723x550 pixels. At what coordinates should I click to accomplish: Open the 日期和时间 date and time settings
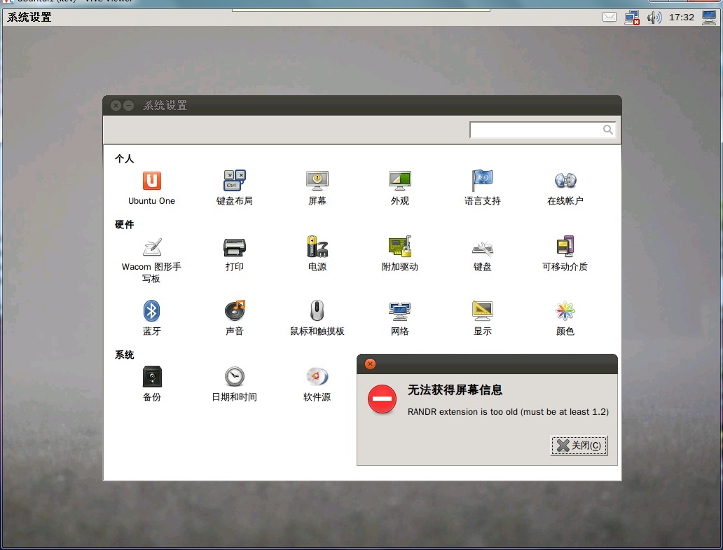[x=234, y=384]
